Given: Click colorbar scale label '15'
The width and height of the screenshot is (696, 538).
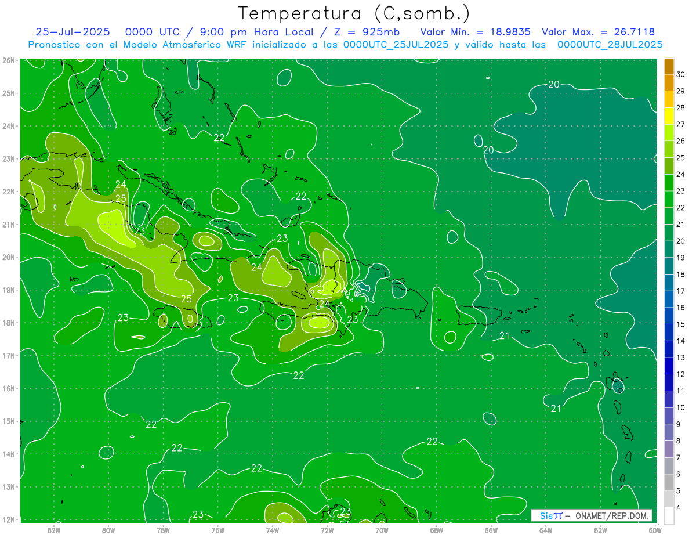Looking at the screenshot, I should [681, 324].
